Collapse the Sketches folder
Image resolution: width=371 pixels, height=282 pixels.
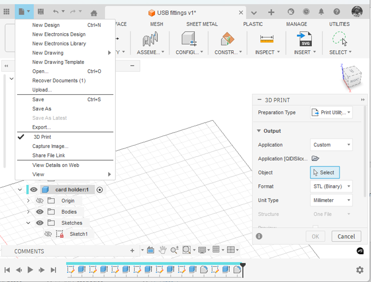(x=29, y=223)
